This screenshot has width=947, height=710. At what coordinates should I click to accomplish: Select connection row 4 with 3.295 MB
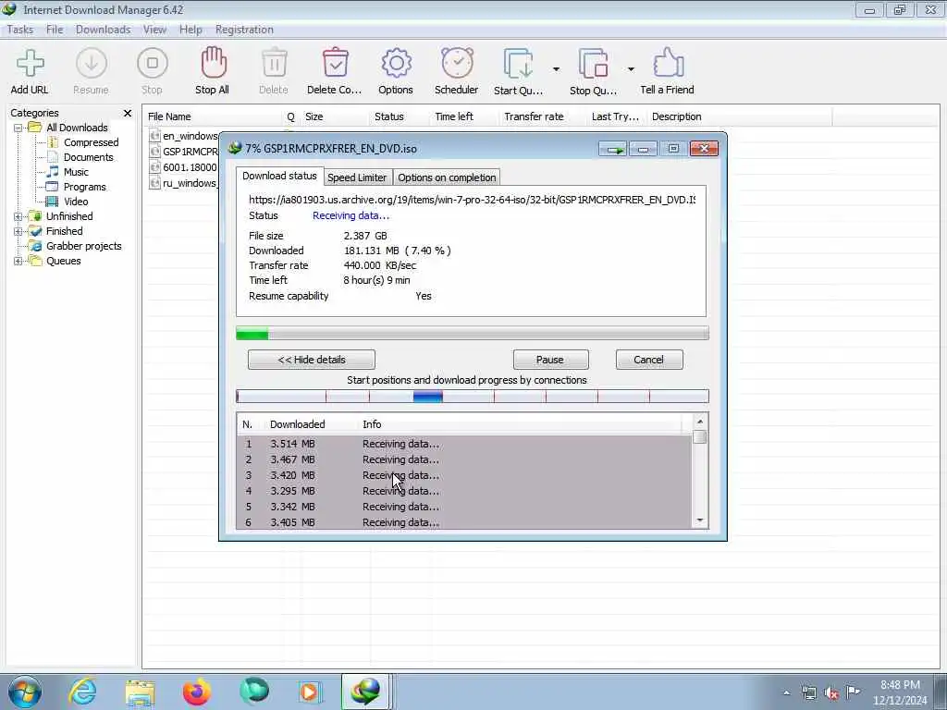coord(464,491)
